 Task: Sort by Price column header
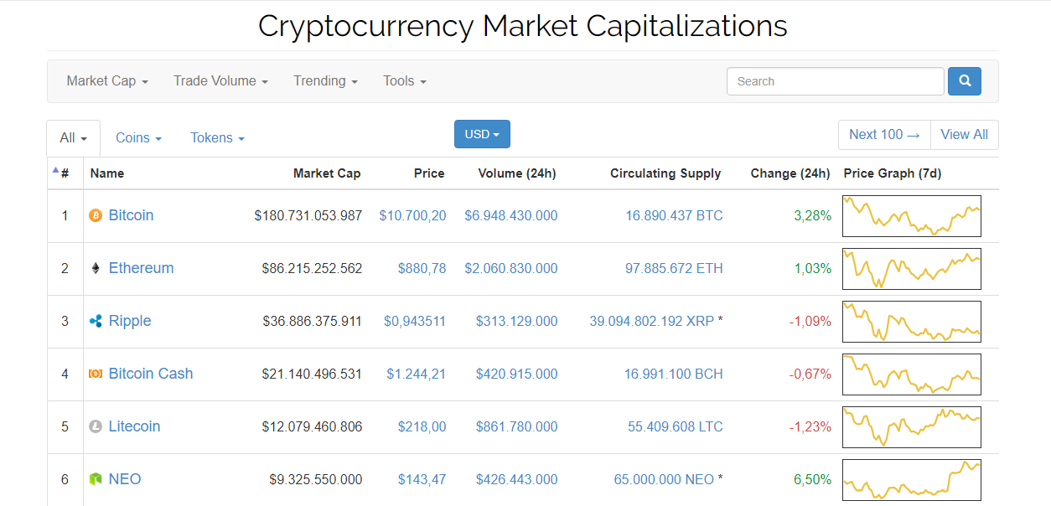(429, 173)
